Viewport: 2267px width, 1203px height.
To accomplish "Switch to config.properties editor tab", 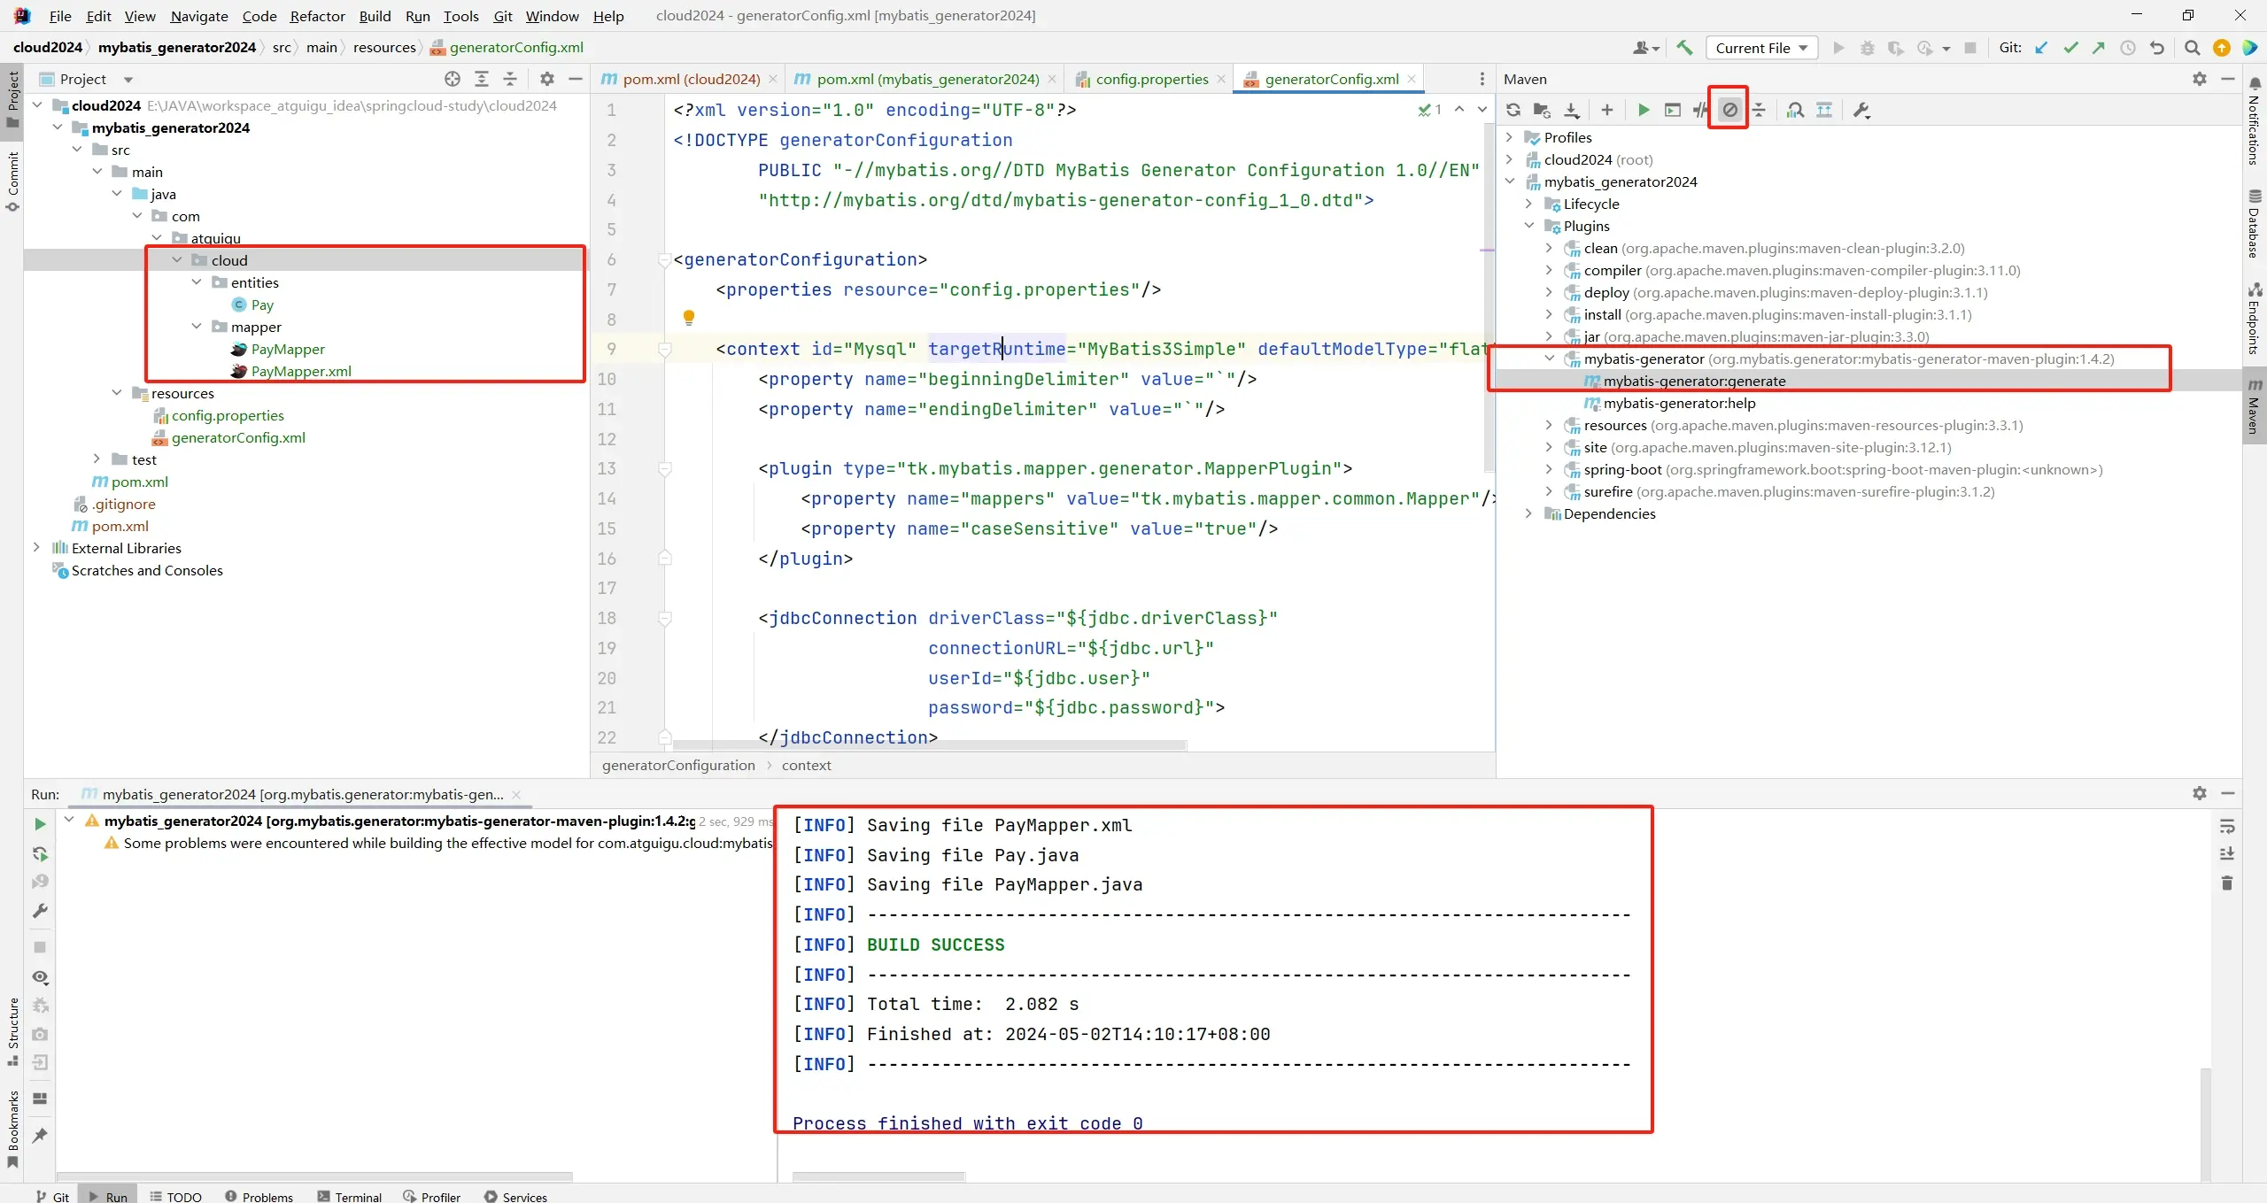I will pyautogui.click(x=1150, y=79).
